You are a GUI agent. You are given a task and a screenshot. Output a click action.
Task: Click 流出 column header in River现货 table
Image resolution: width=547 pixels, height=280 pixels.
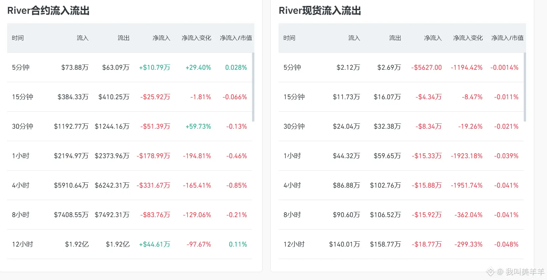pos(395,38)
